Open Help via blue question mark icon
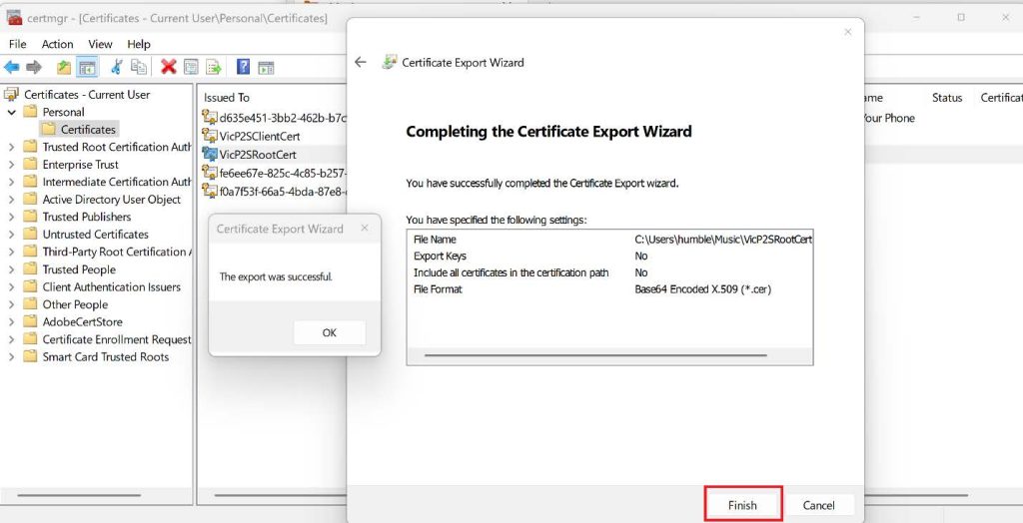Screen dimensions: 1023x523 (243, 67)
